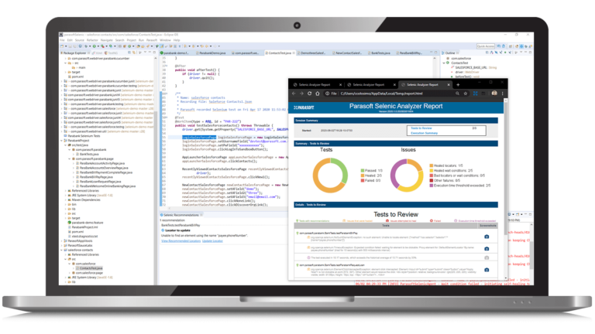This screenshot has width=595, height=334.
Task: Collapse the com.parasoft.parabank package node
Action: point(69,149)
